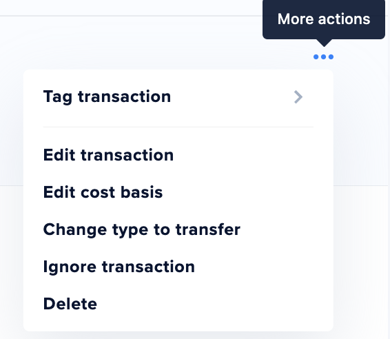The height and width of the screenshot is (339, 390).
Task: Mark this transaction as ignored
Action: click(x=178, y=267)
